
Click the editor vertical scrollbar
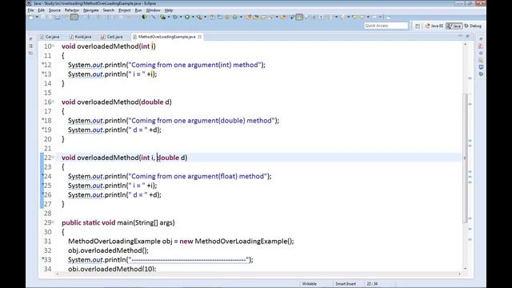click(x=466, y=158)
